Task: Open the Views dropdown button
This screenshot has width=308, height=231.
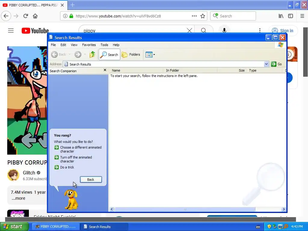Action: (x=150, y=55)
